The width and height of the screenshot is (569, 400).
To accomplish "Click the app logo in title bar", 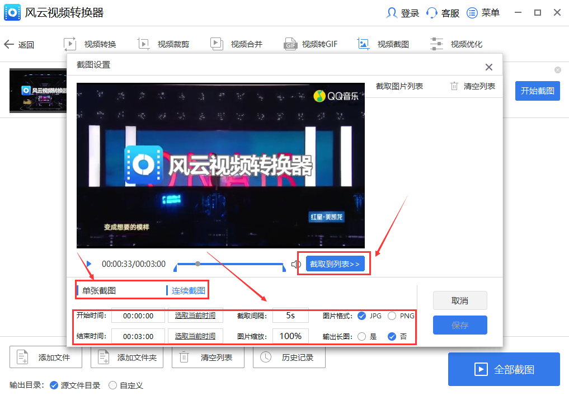I will coord(12,13).
